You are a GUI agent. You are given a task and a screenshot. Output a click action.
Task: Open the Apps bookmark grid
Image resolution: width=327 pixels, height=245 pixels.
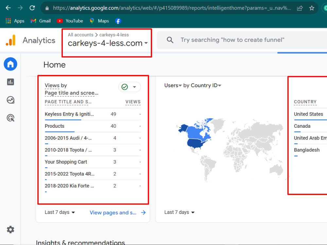pos(15,21)
